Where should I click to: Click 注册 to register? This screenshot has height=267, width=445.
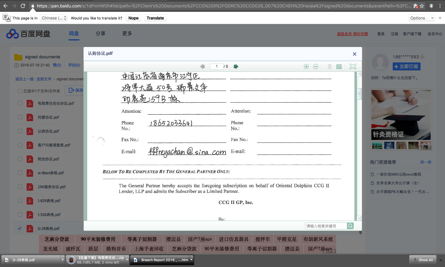point(395,34)
